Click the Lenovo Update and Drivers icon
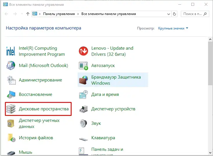 tap(83, 51)
